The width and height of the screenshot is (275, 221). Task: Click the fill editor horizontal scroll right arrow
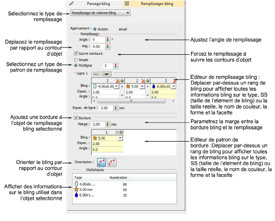coord(173,101)
